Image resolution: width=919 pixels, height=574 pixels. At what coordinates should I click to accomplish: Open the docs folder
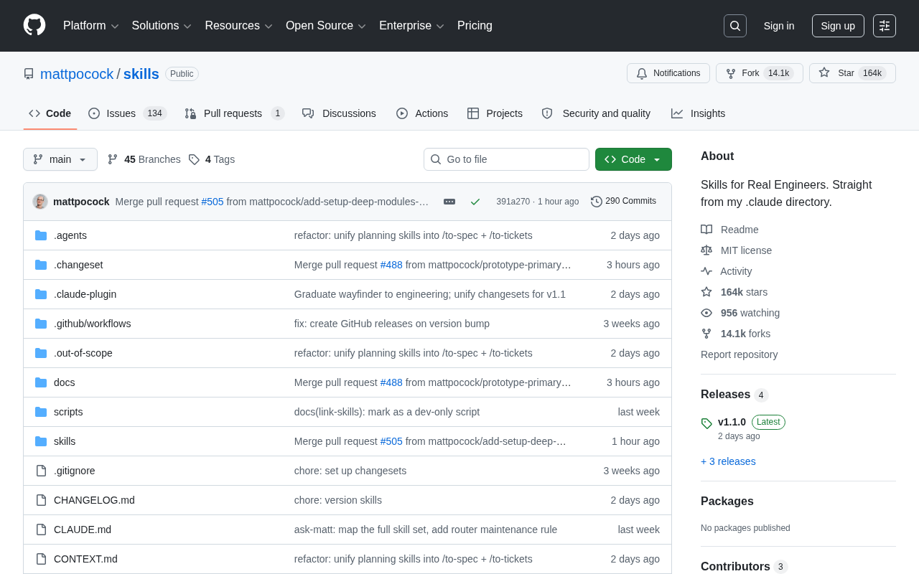[x=65, y=382]
